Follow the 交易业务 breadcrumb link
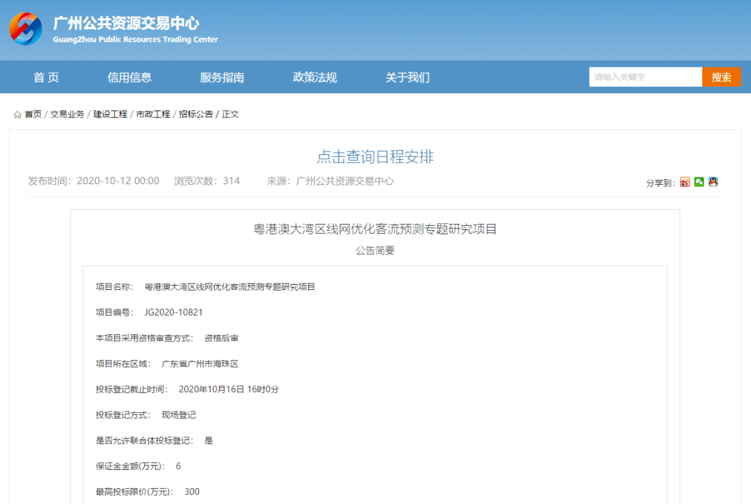This screenshot has width=751, height=504. (x=67, y=115)
